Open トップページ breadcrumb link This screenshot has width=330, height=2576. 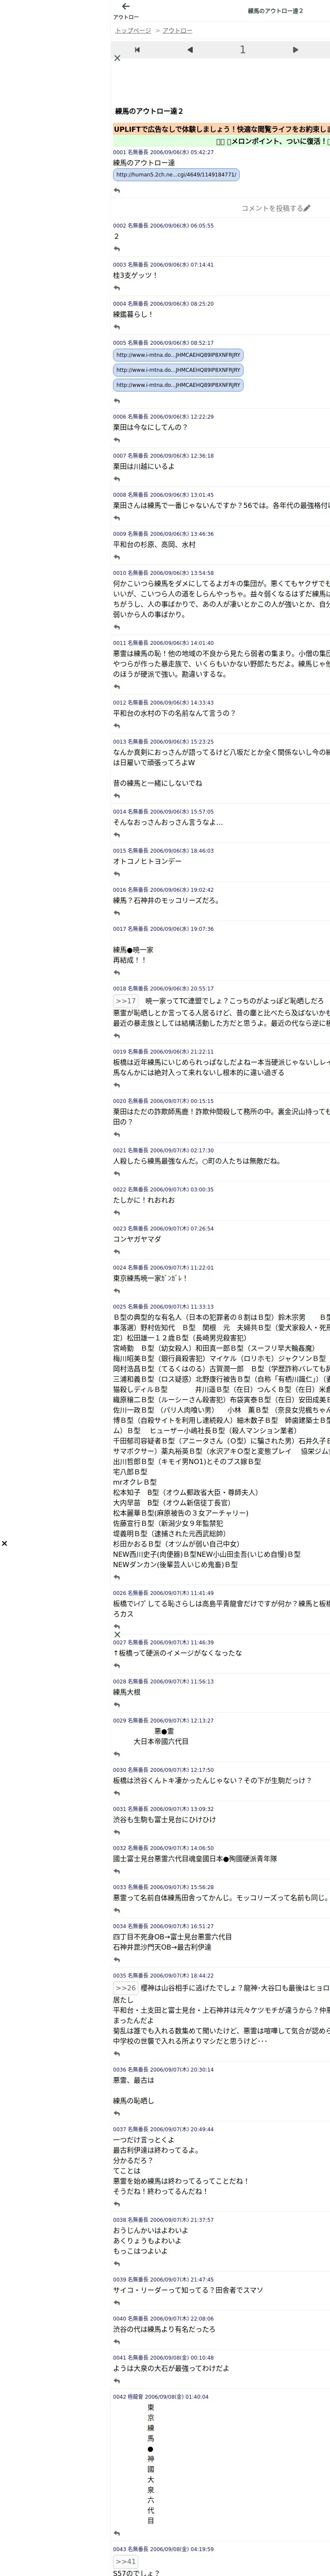[x=133, y=31]
